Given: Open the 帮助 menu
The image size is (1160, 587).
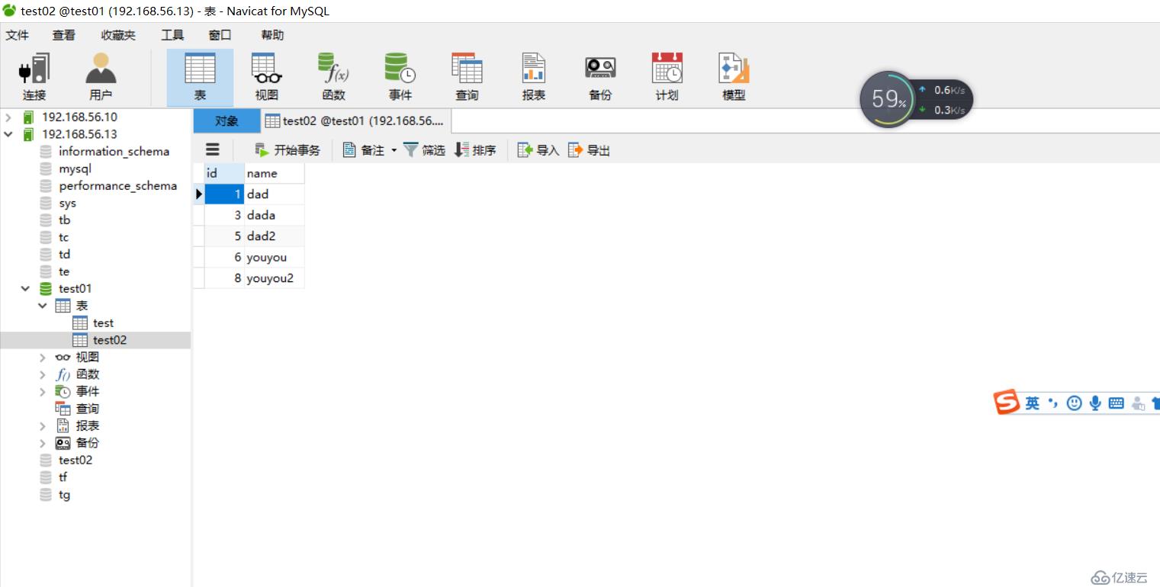Looking at the screenshot, I should (x=272, y=35).
